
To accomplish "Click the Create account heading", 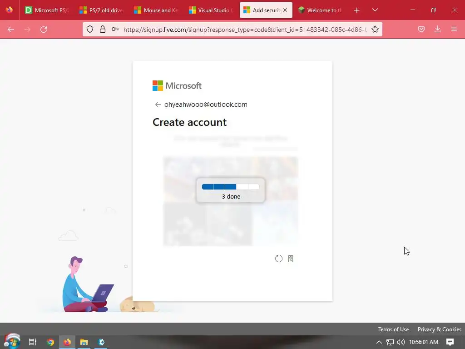I will click(x=189, y=122).
